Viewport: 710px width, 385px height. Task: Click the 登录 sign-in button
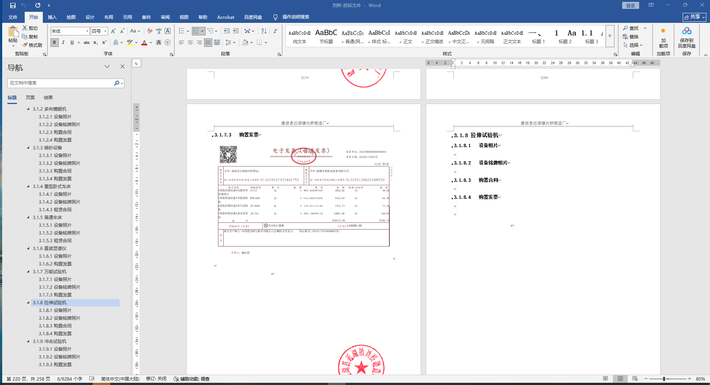(631, 6)
